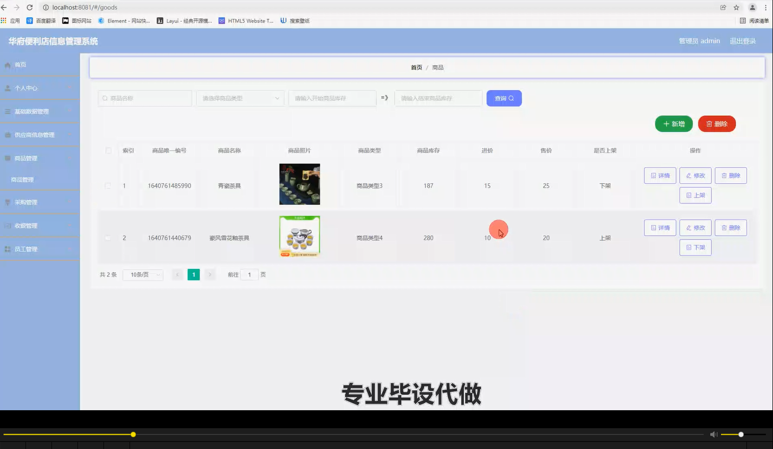Click 详情 button for 青瓷茶具 row

(x=660, y=175)
